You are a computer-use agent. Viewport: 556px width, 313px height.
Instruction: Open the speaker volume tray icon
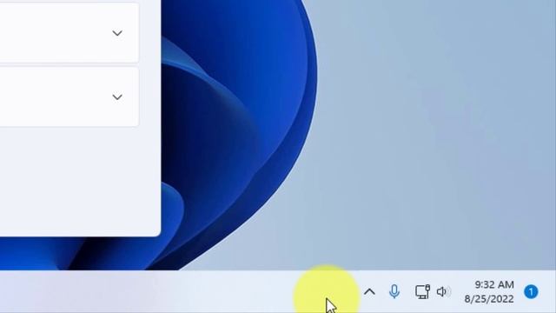(443, 292)
